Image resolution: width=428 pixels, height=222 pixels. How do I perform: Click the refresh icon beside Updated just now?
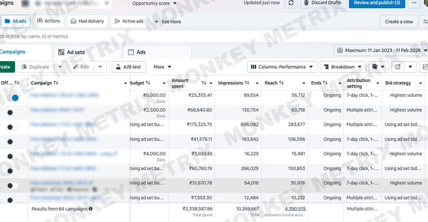point(291,3)
